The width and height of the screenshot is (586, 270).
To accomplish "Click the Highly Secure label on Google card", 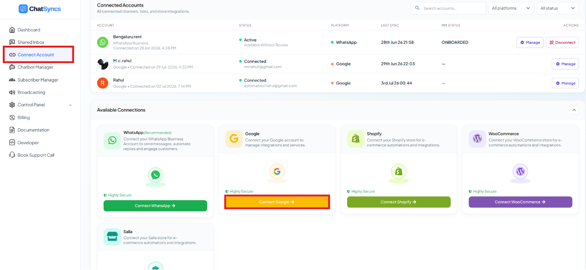I will coord(241,192).
